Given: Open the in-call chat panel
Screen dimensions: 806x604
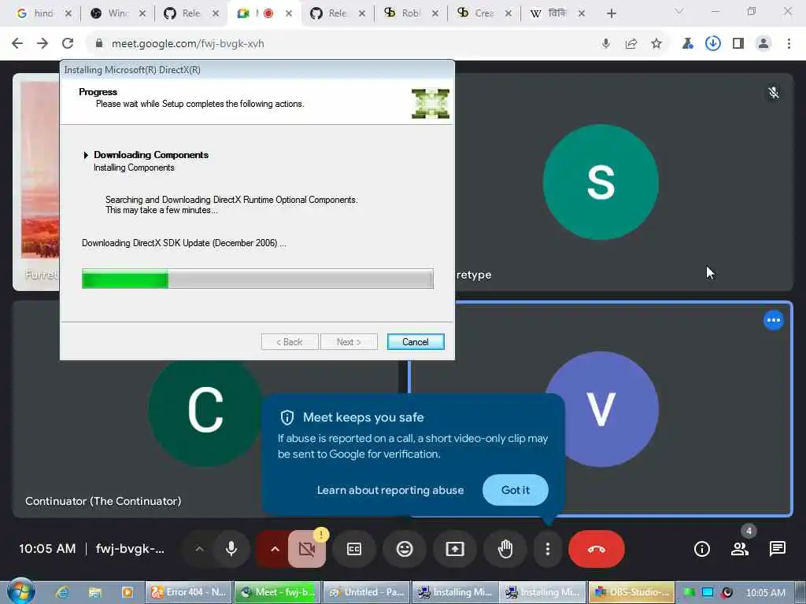Looking at the screenshot, I should pos(777,549).
